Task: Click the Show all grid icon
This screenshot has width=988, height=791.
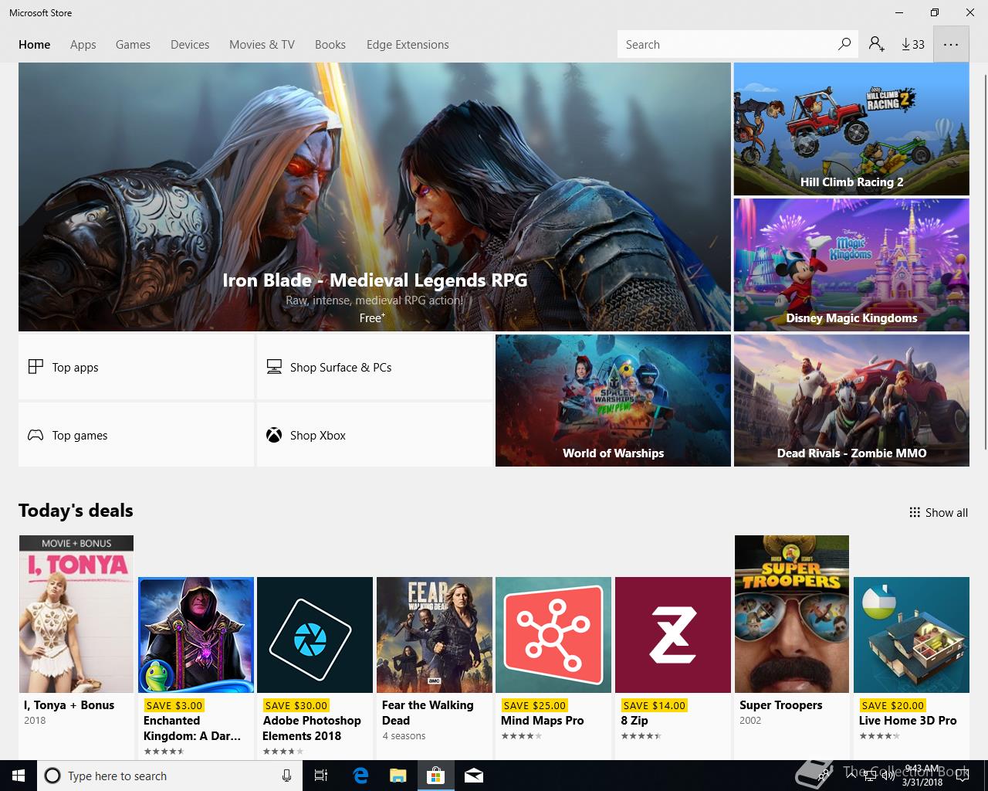Action: coord(915,512)
